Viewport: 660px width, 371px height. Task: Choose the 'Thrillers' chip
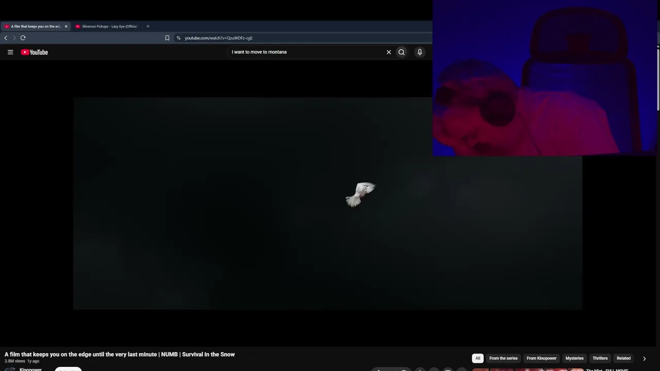[x=600, y=358]
